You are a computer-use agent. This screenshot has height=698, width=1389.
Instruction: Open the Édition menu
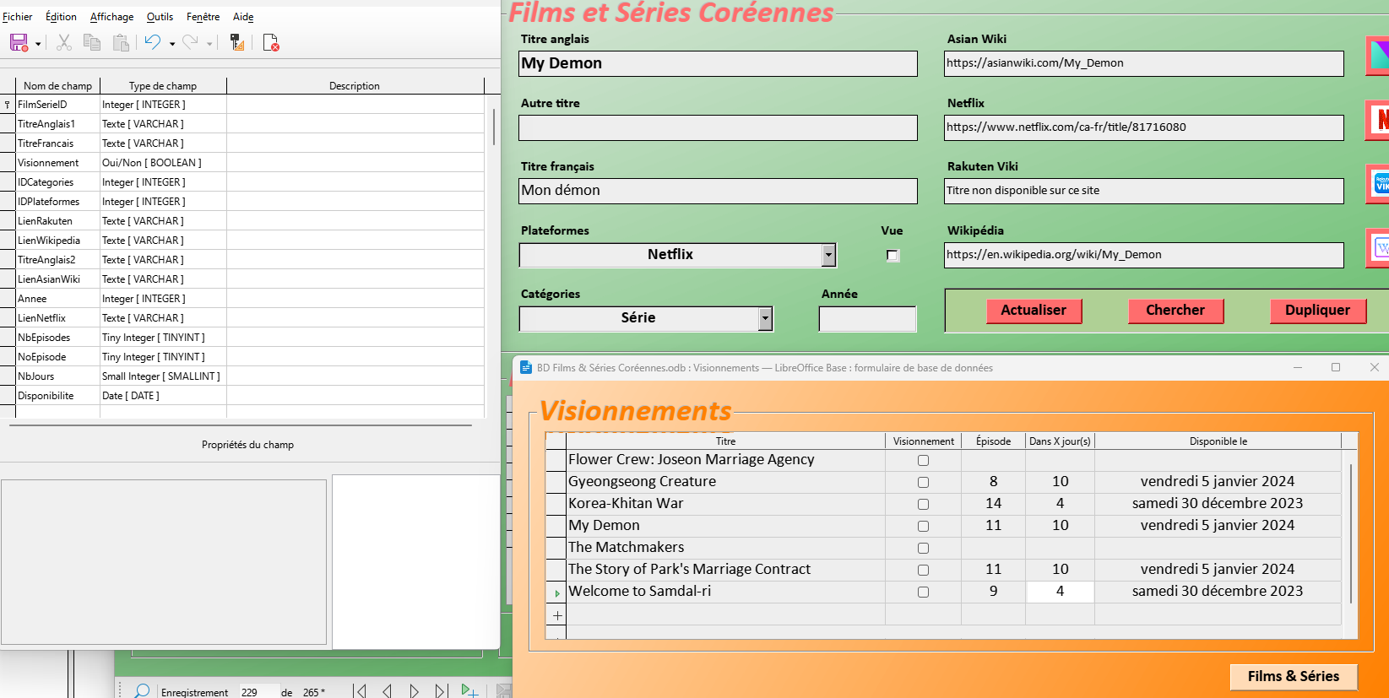[x=61, y=17]
